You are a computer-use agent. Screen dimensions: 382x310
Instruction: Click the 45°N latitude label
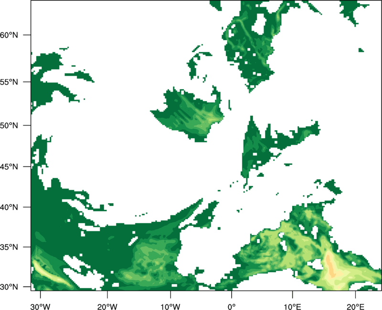pyautogui.click(x=9, y=167)
